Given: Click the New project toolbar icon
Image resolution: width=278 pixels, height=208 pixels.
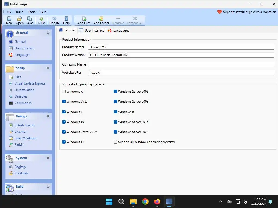Looking at the screenshot, I should 9,21.
